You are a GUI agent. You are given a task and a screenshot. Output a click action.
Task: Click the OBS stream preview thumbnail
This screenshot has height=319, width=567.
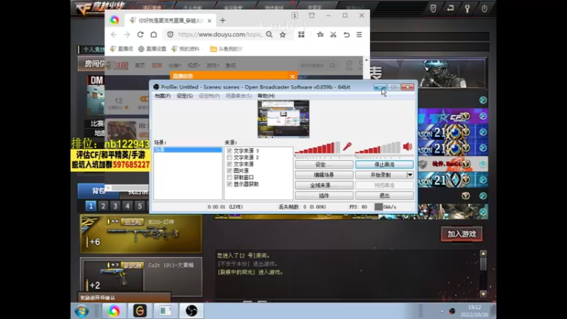(x=283, y=119)
